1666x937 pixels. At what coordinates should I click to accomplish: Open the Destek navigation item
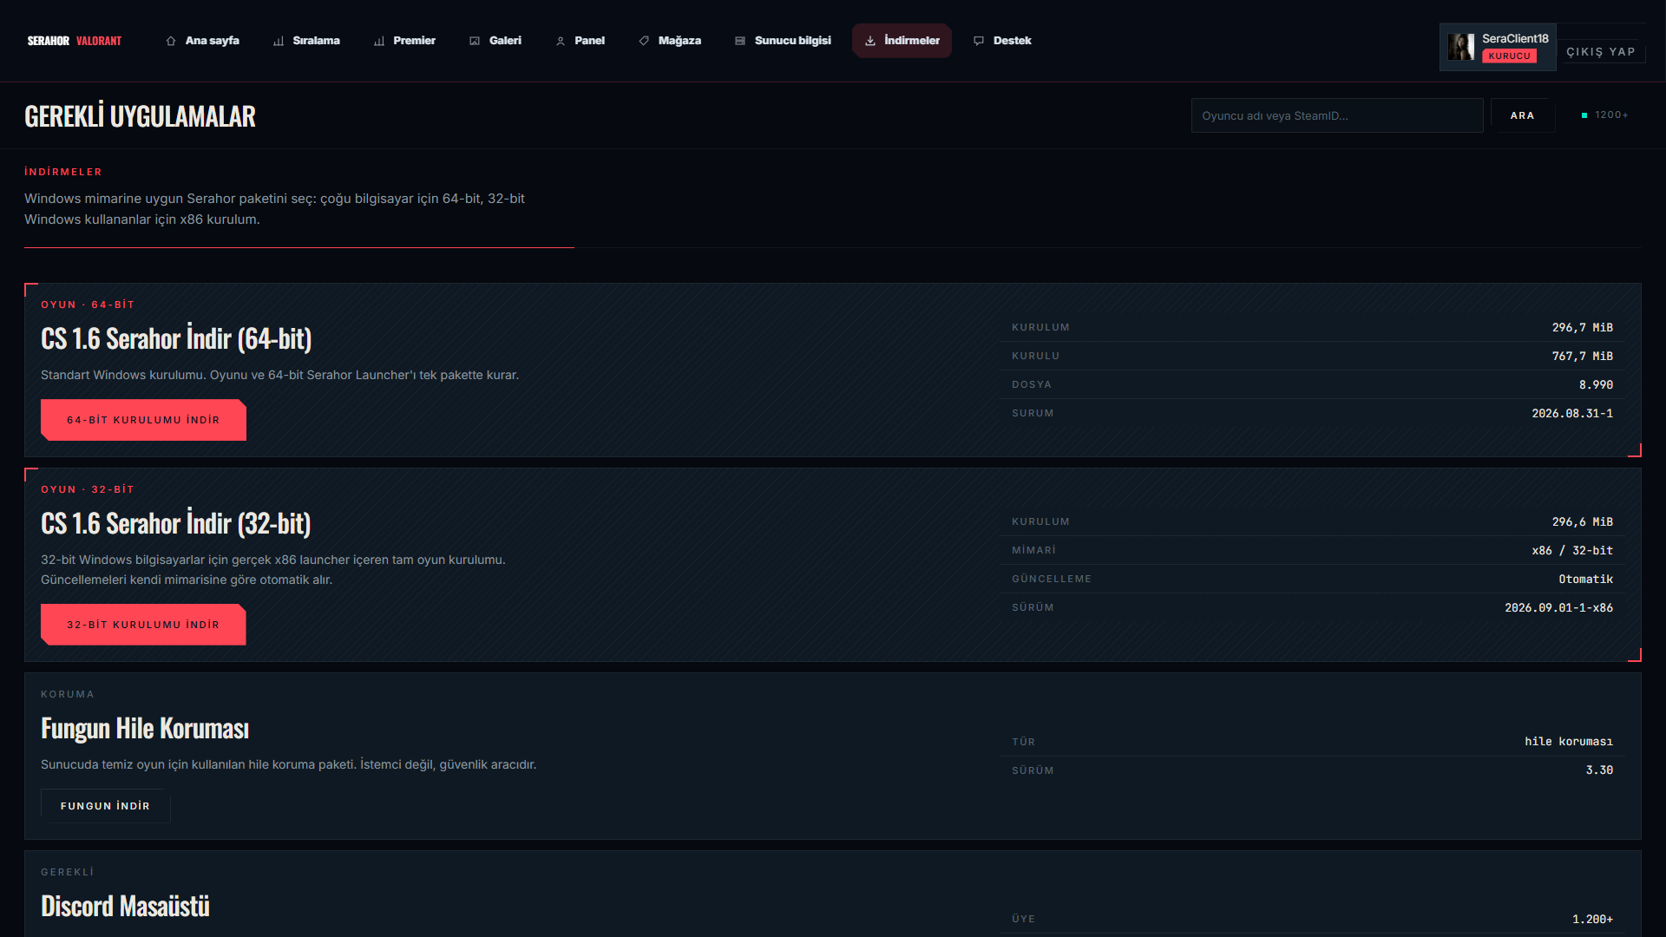[1002, 41]
